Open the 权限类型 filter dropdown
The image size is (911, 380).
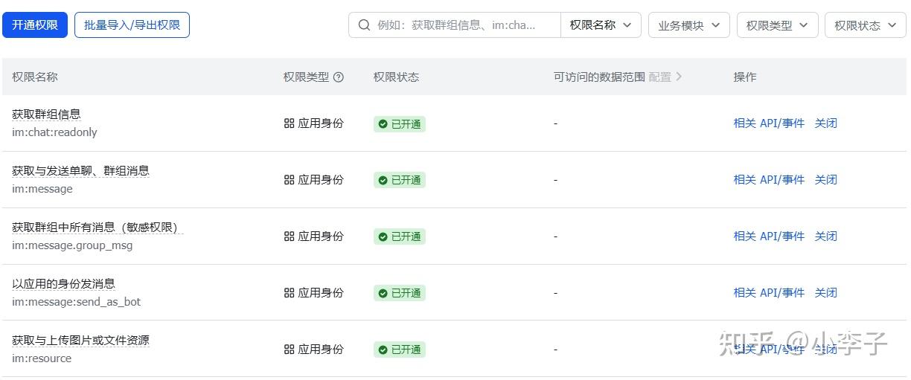point(777,25)
